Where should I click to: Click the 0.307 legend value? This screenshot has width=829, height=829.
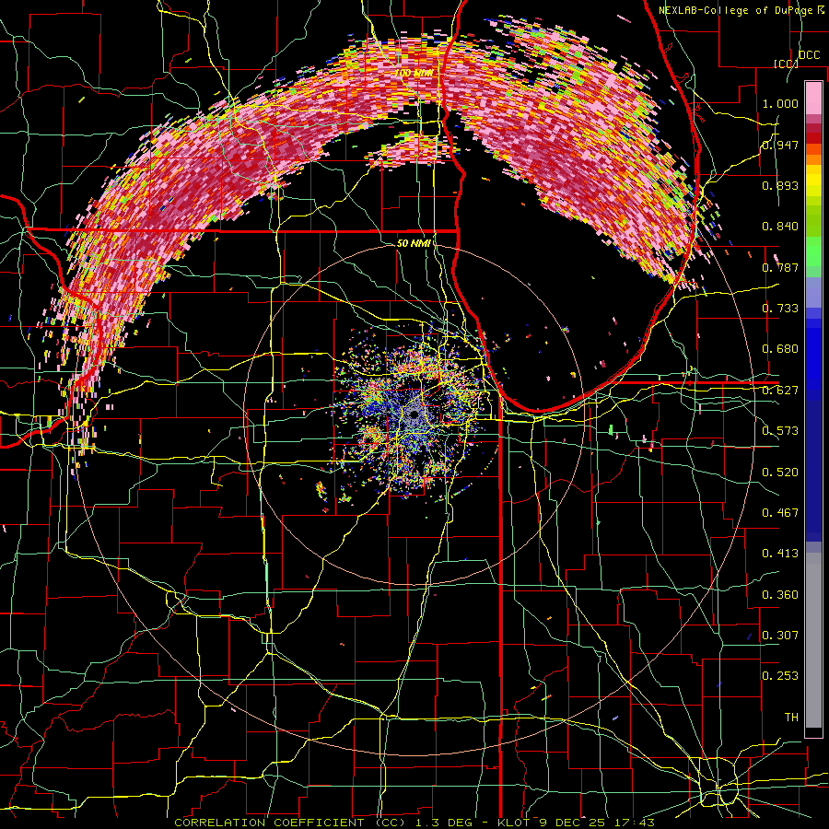pyautogui.click(x=780, y=636)
